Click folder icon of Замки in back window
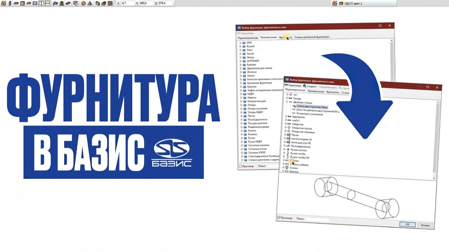 tap(244, 76)
